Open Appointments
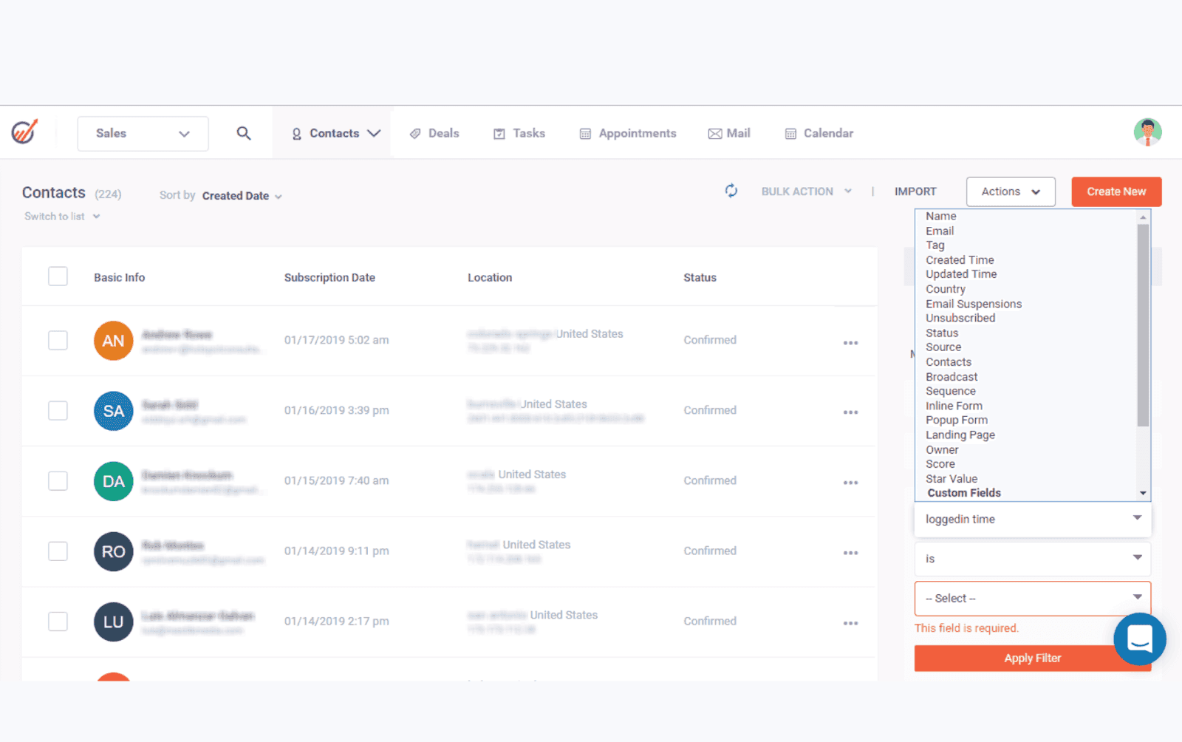 tap(628, 133)
